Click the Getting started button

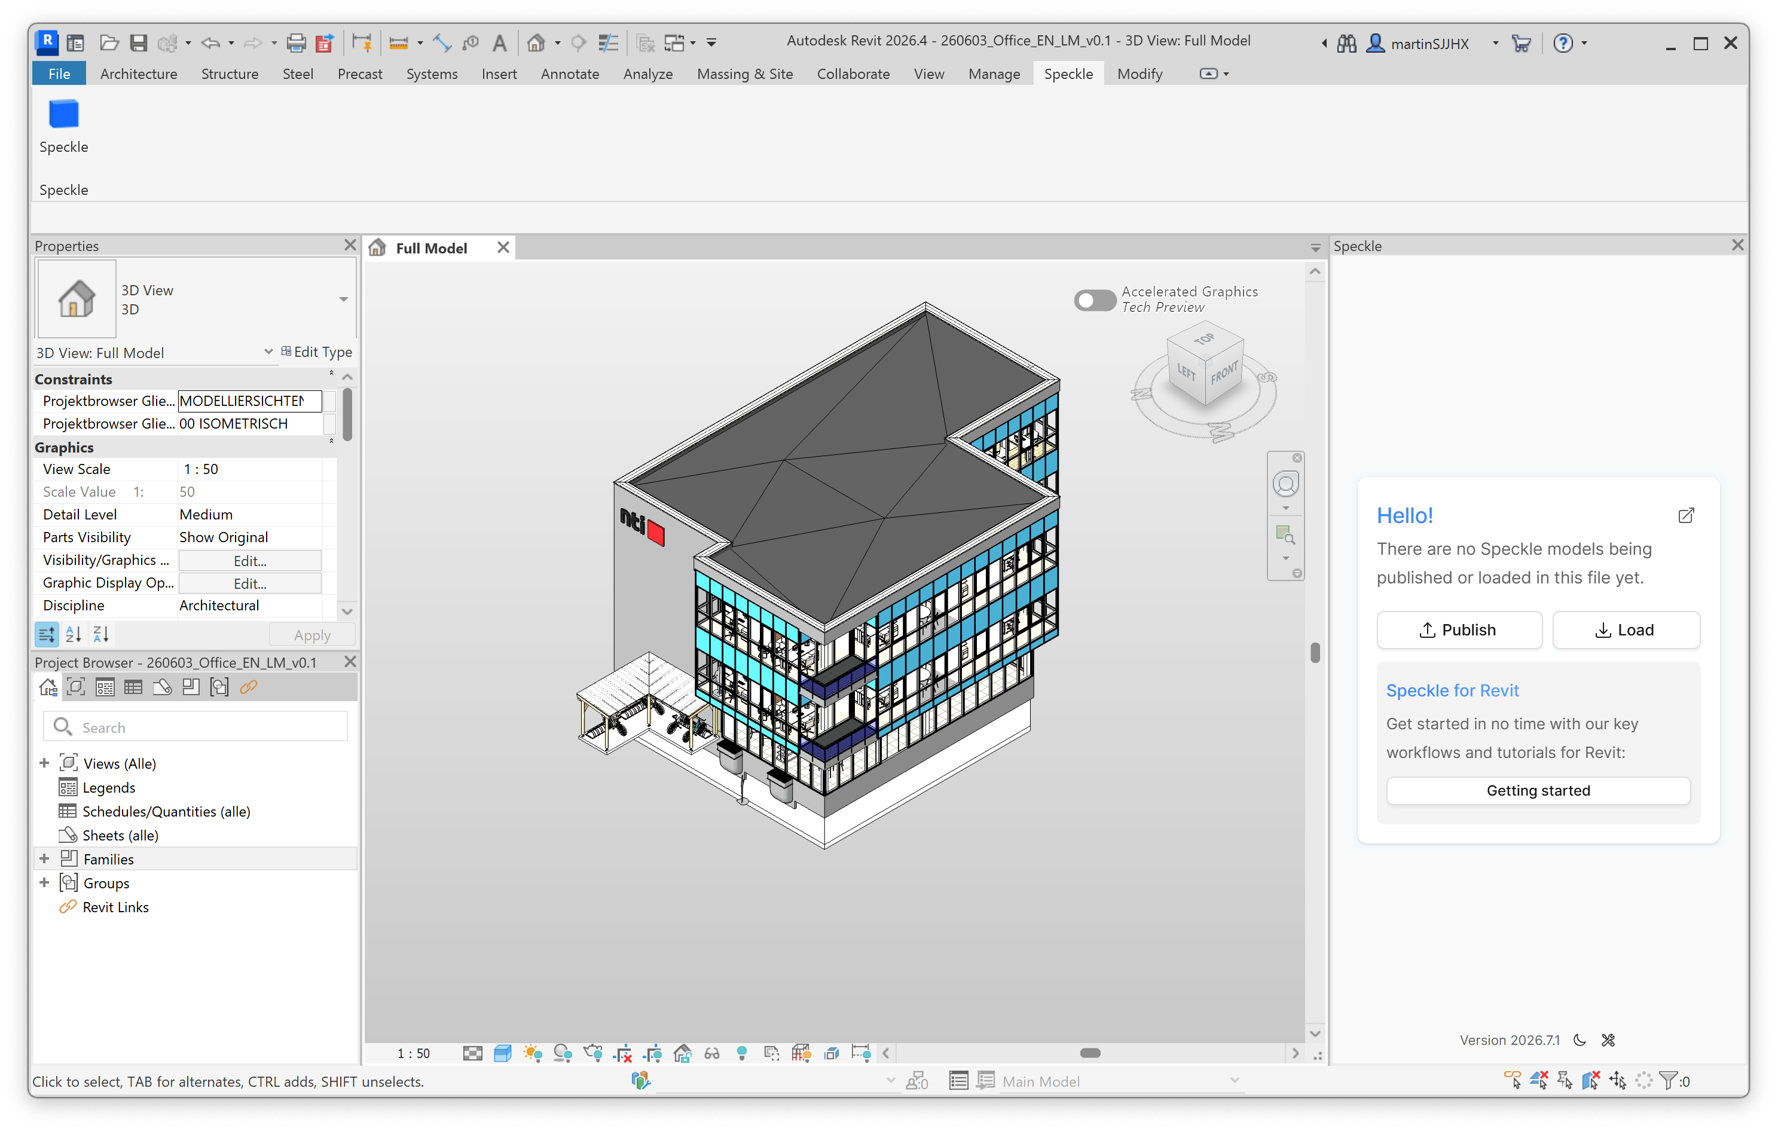tap(1538, 790)
